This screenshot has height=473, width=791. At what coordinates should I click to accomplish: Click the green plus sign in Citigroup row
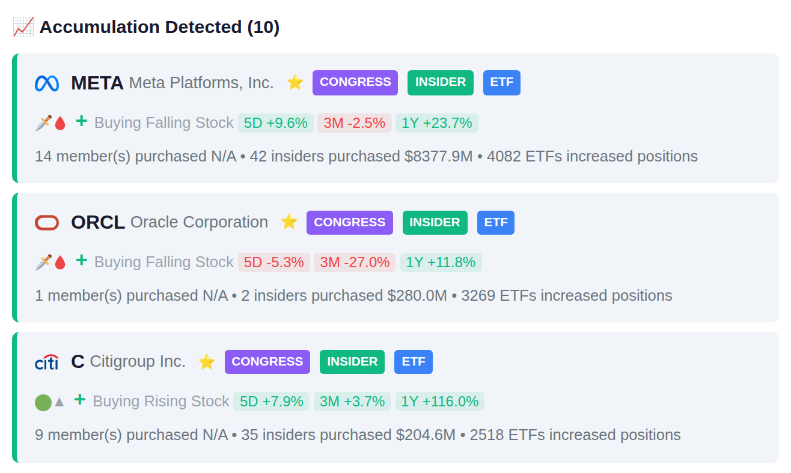80,400
